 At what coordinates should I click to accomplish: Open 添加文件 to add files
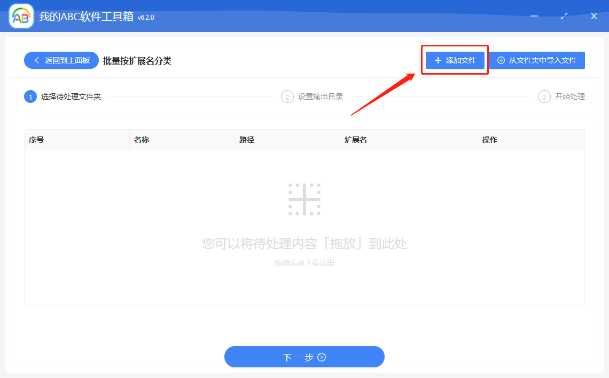point(455,60)
